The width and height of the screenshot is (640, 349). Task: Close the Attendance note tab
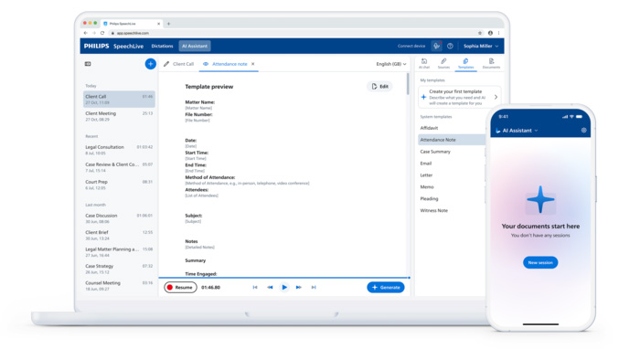(253, 64)
